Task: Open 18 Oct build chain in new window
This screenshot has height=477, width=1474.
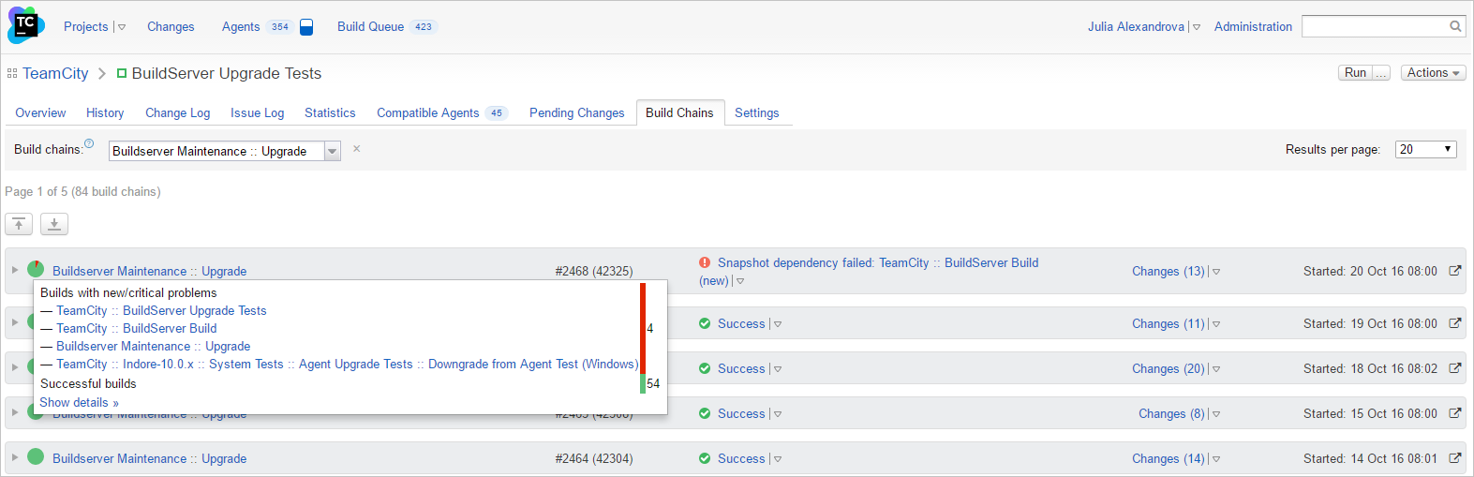Action: pos(1455,368)
